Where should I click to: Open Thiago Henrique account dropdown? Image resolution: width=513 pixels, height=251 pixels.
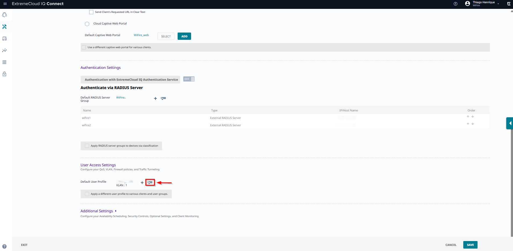coord(498,4)
